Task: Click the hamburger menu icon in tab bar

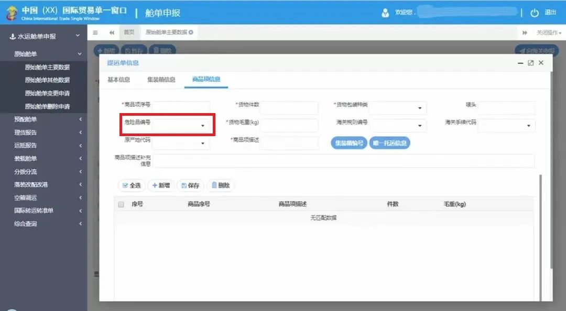Action: click(x=95, y=32)
